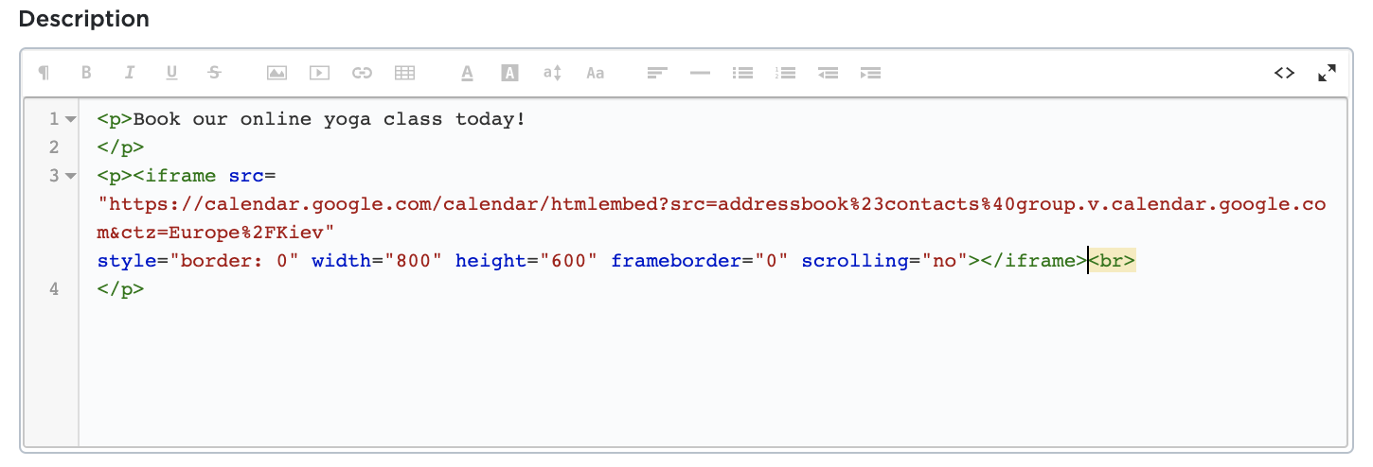This screenshot has height=467, width=1373.
Task: Toggle underline formatting in toolbar
Action: 171,73
